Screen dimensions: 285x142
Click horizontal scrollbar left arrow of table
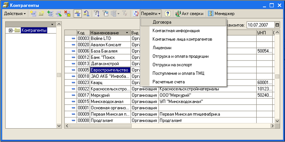pos(67,126)
